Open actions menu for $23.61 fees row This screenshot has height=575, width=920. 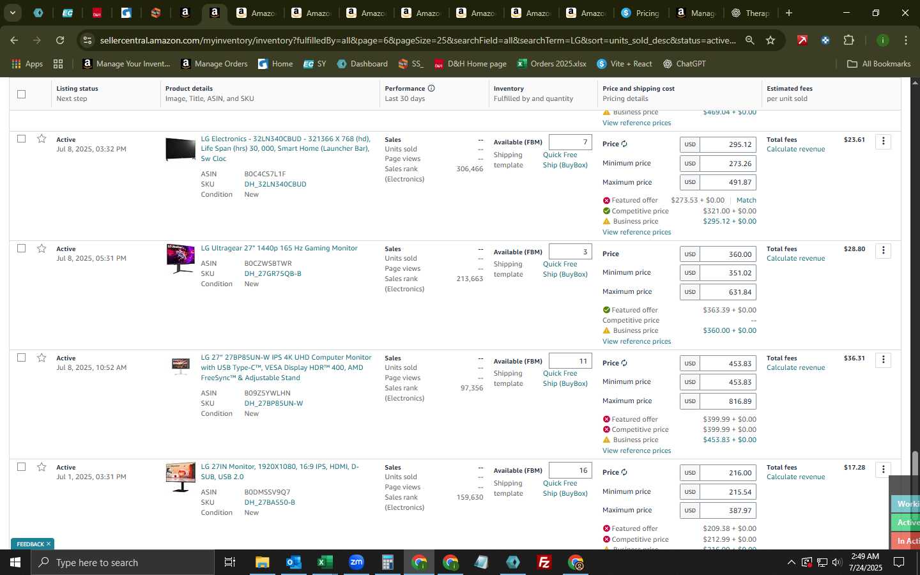(883, 141)
